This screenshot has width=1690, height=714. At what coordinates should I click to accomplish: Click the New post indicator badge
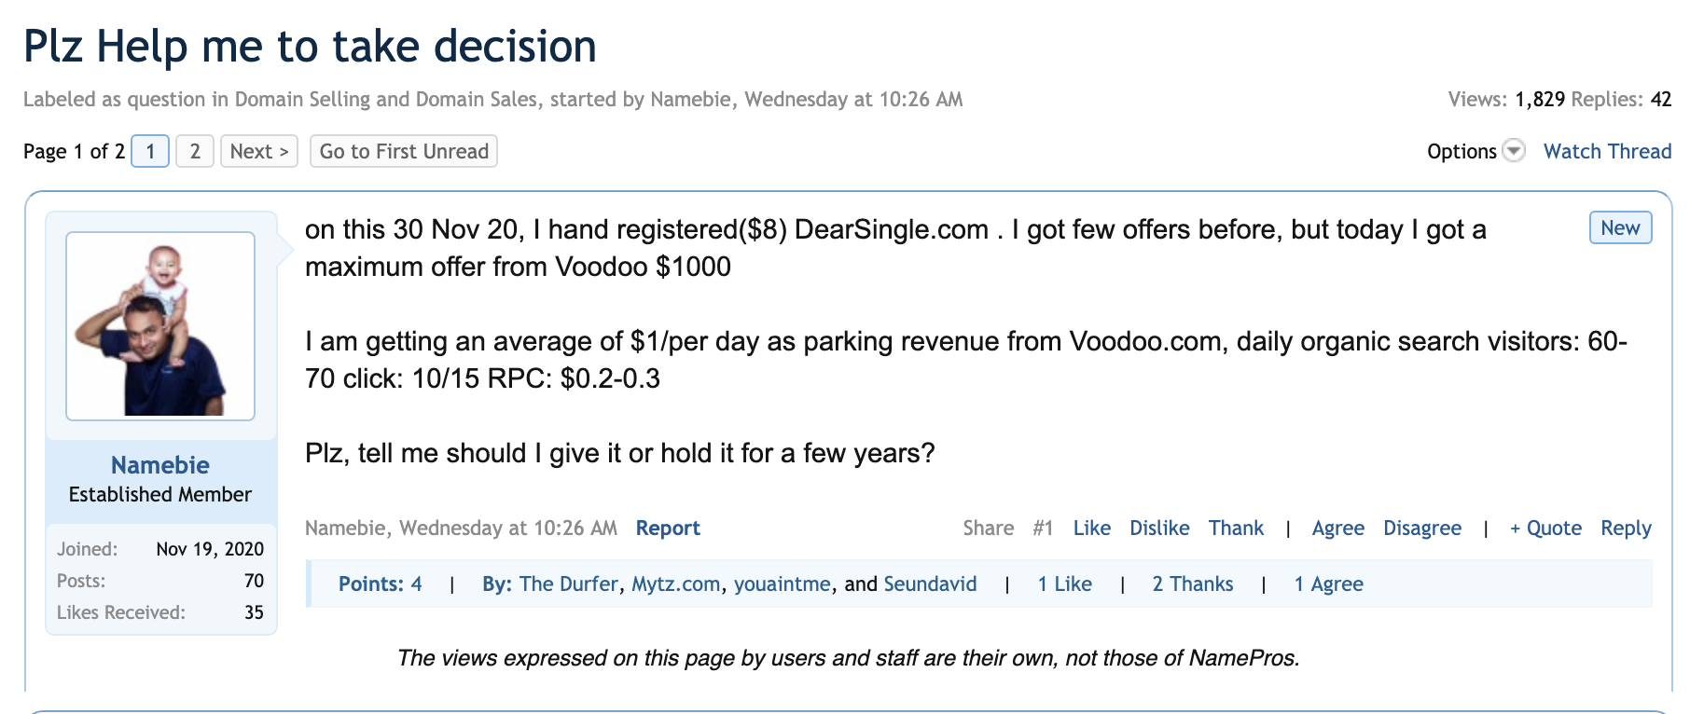(1620, 227)
